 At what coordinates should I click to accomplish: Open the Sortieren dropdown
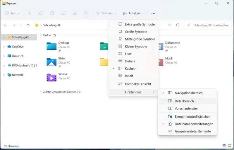[x=106, y=13]
